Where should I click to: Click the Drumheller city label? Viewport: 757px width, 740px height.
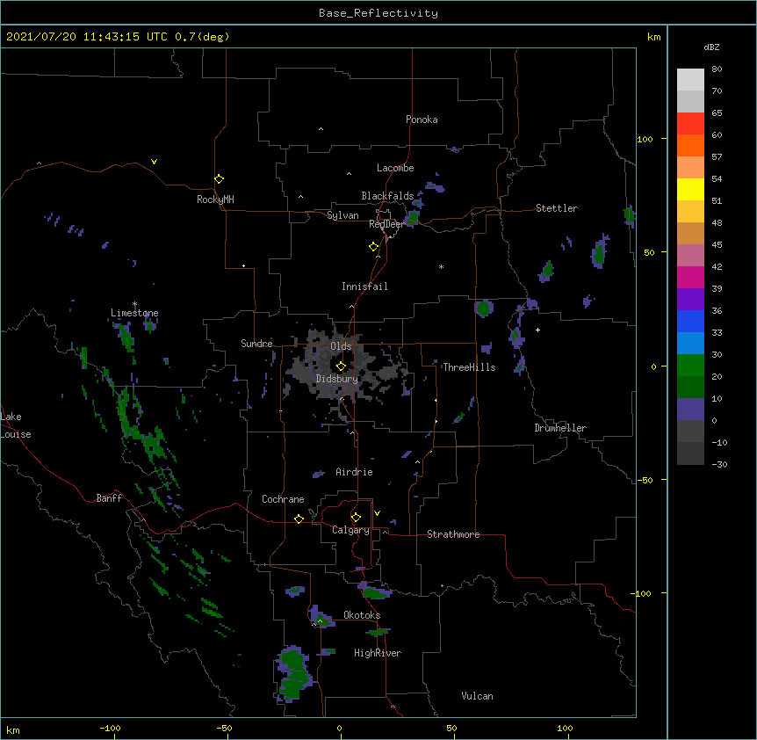560,428
